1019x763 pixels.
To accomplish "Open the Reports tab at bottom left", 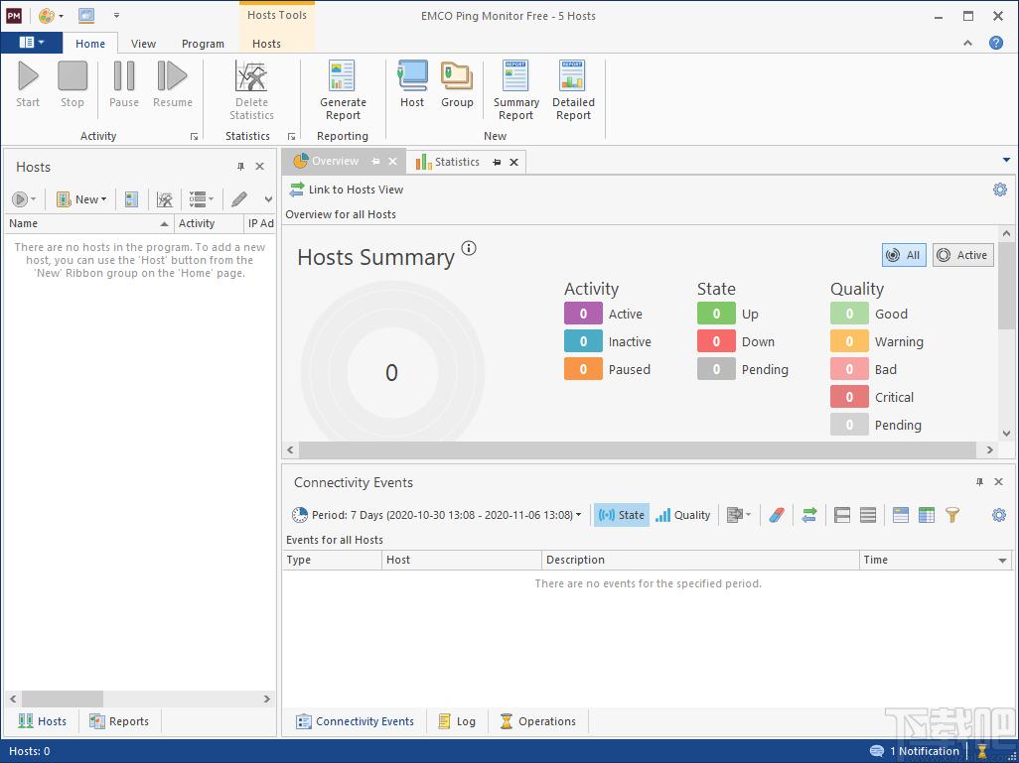I will [x=119, y=720].
